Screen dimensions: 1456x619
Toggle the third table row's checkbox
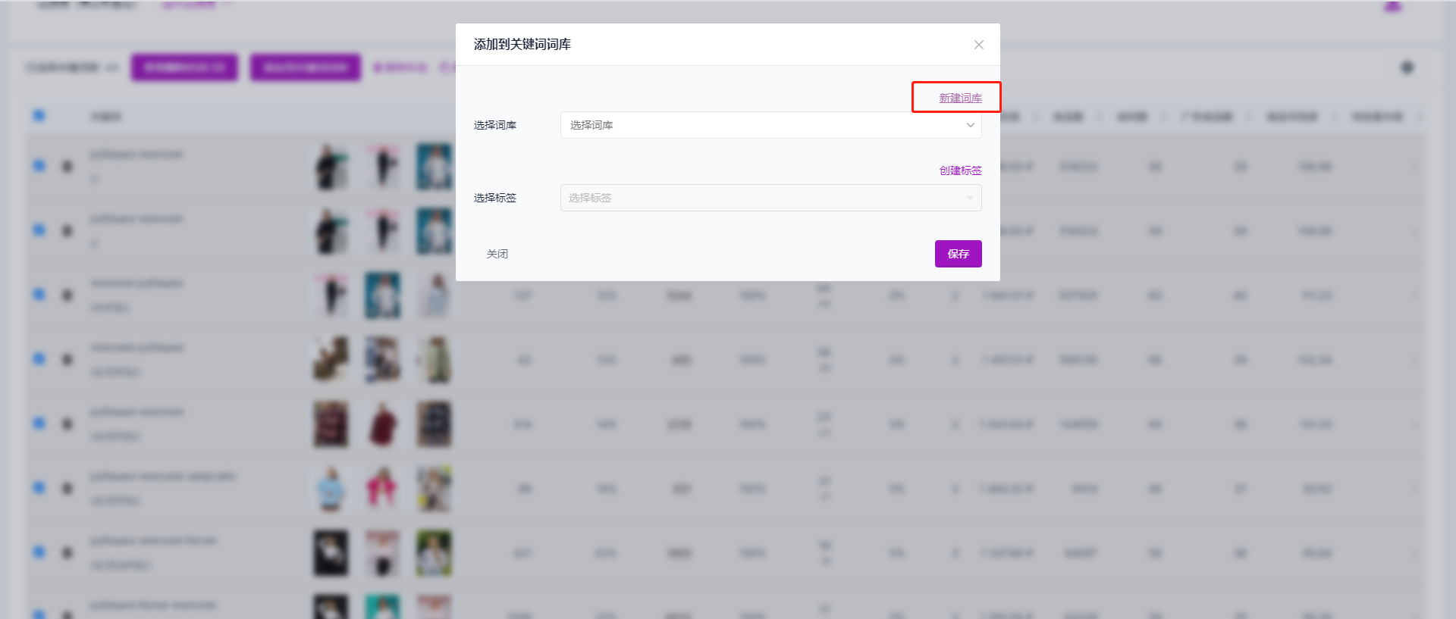(39, 294)
